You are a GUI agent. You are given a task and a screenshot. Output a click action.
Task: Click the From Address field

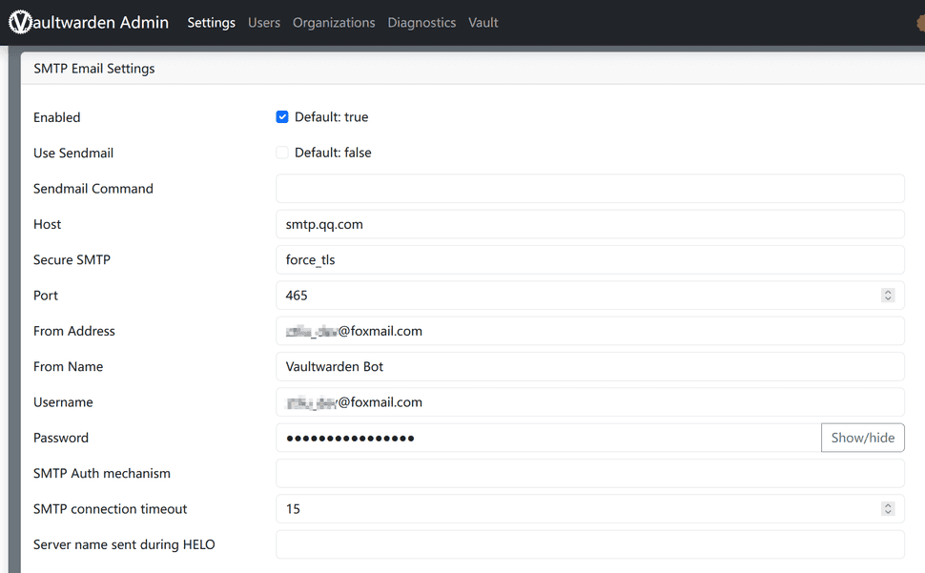click(590, 331)
